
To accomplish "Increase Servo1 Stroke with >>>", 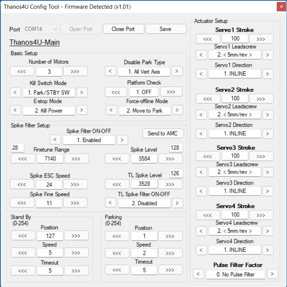I will click(x=261, y=39).
